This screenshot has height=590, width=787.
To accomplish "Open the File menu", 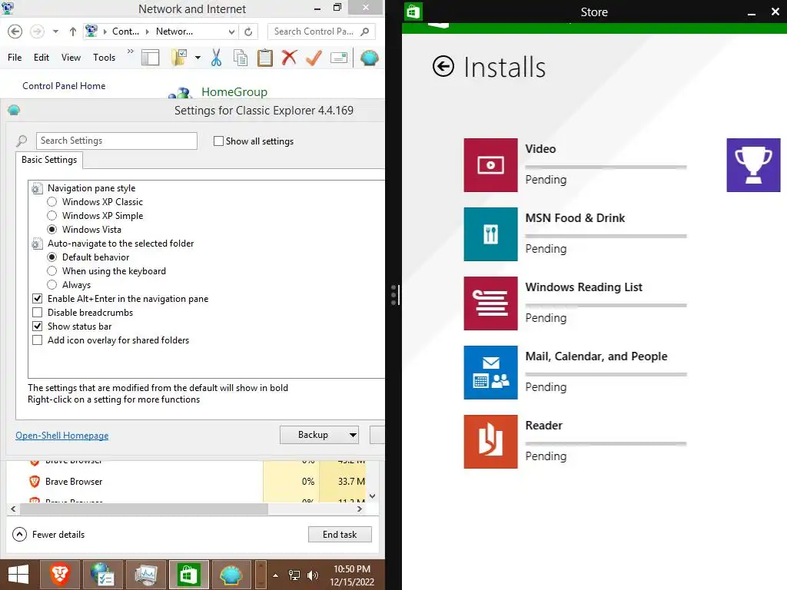I will pos(15,58).
